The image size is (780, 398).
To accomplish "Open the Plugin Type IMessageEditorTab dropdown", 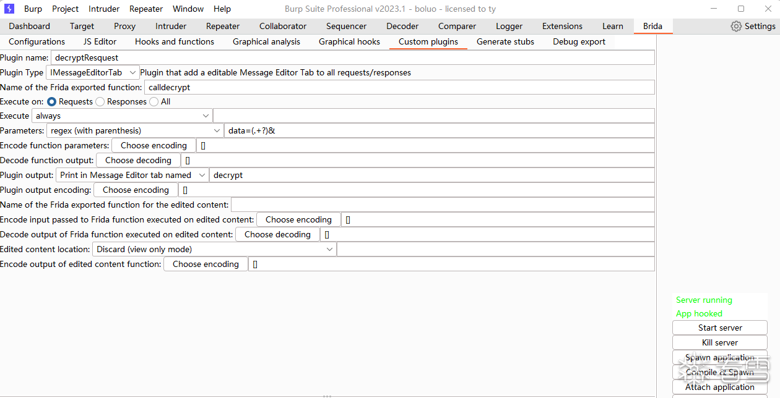I will click(x=93, y=72).
